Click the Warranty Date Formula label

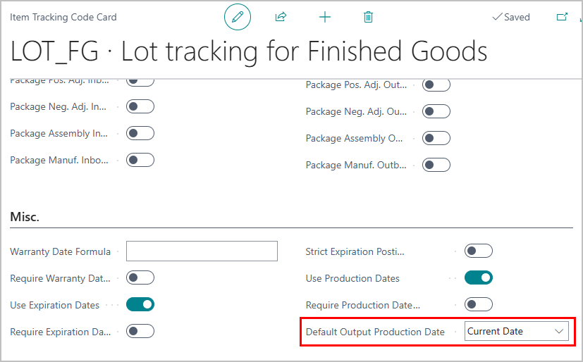tap(60, 251)
